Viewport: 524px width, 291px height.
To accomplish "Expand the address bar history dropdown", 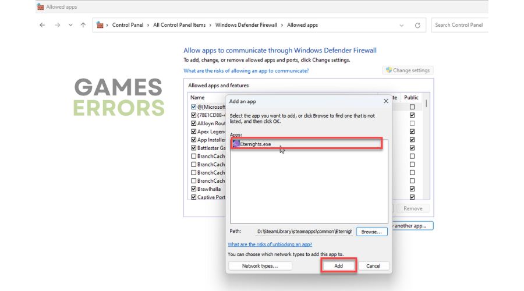I will (x=401, y=26).
